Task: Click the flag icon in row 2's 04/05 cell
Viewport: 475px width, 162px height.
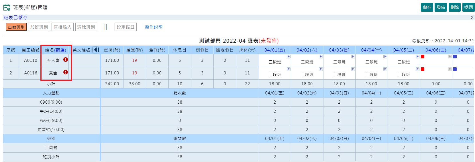Action: tap(417, 69)
